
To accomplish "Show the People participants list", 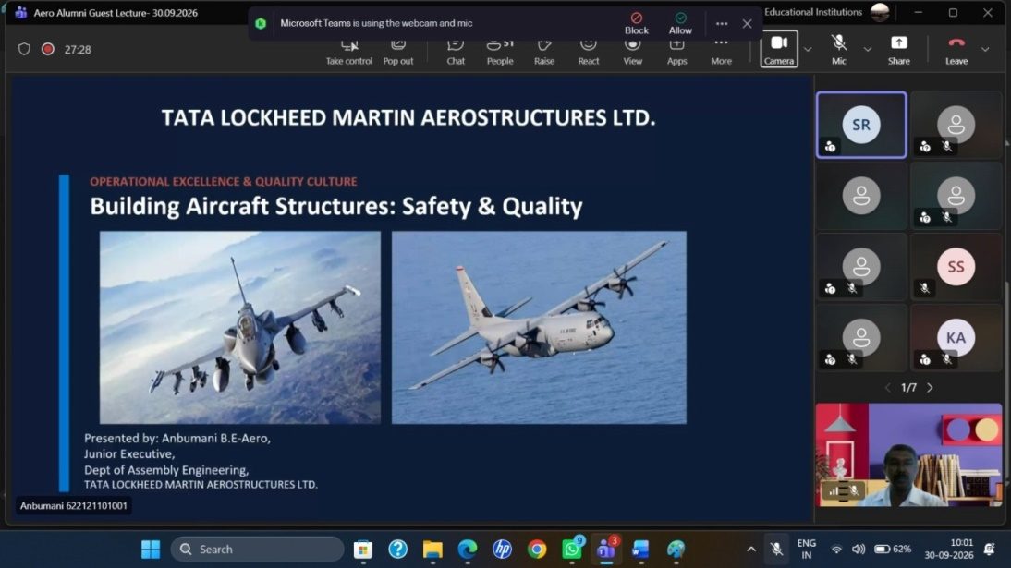I will [x=500, y=52].
